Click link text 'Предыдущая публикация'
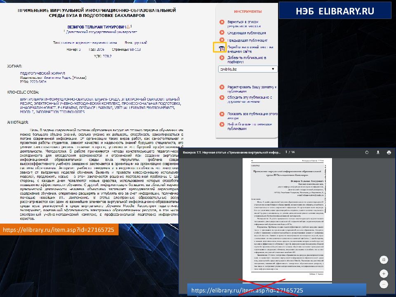Image resolution: width=396 pixels, height=297 pixels. [247, 40]
